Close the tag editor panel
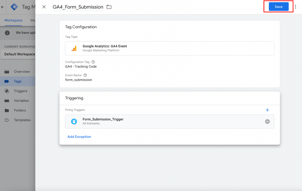Image resolution: width=302 pixels, height=191 pixels. (x=44, y=7)
